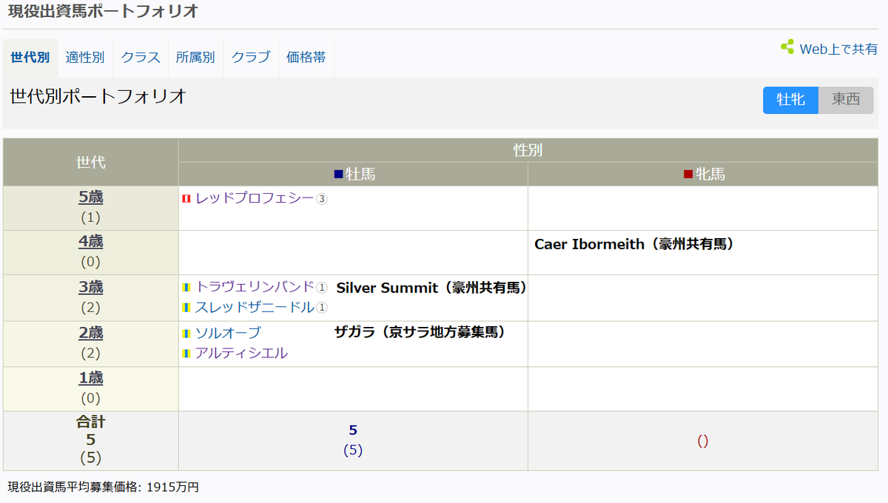Click the 世代 column header
888x503 pixels.
pyautogui.click(x=91, y=162)
